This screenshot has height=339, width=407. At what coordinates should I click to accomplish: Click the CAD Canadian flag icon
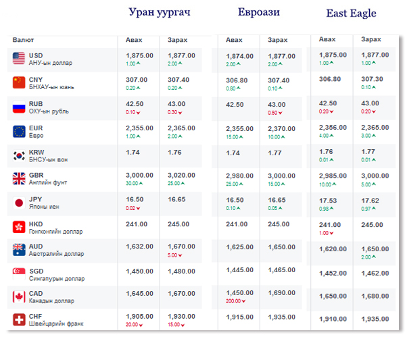pyautogui.click(x=19, y=297)
